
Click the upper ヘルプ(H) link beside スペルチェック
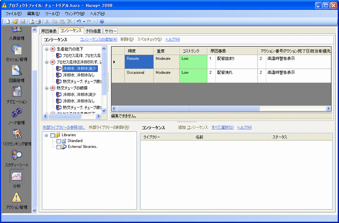172,39
